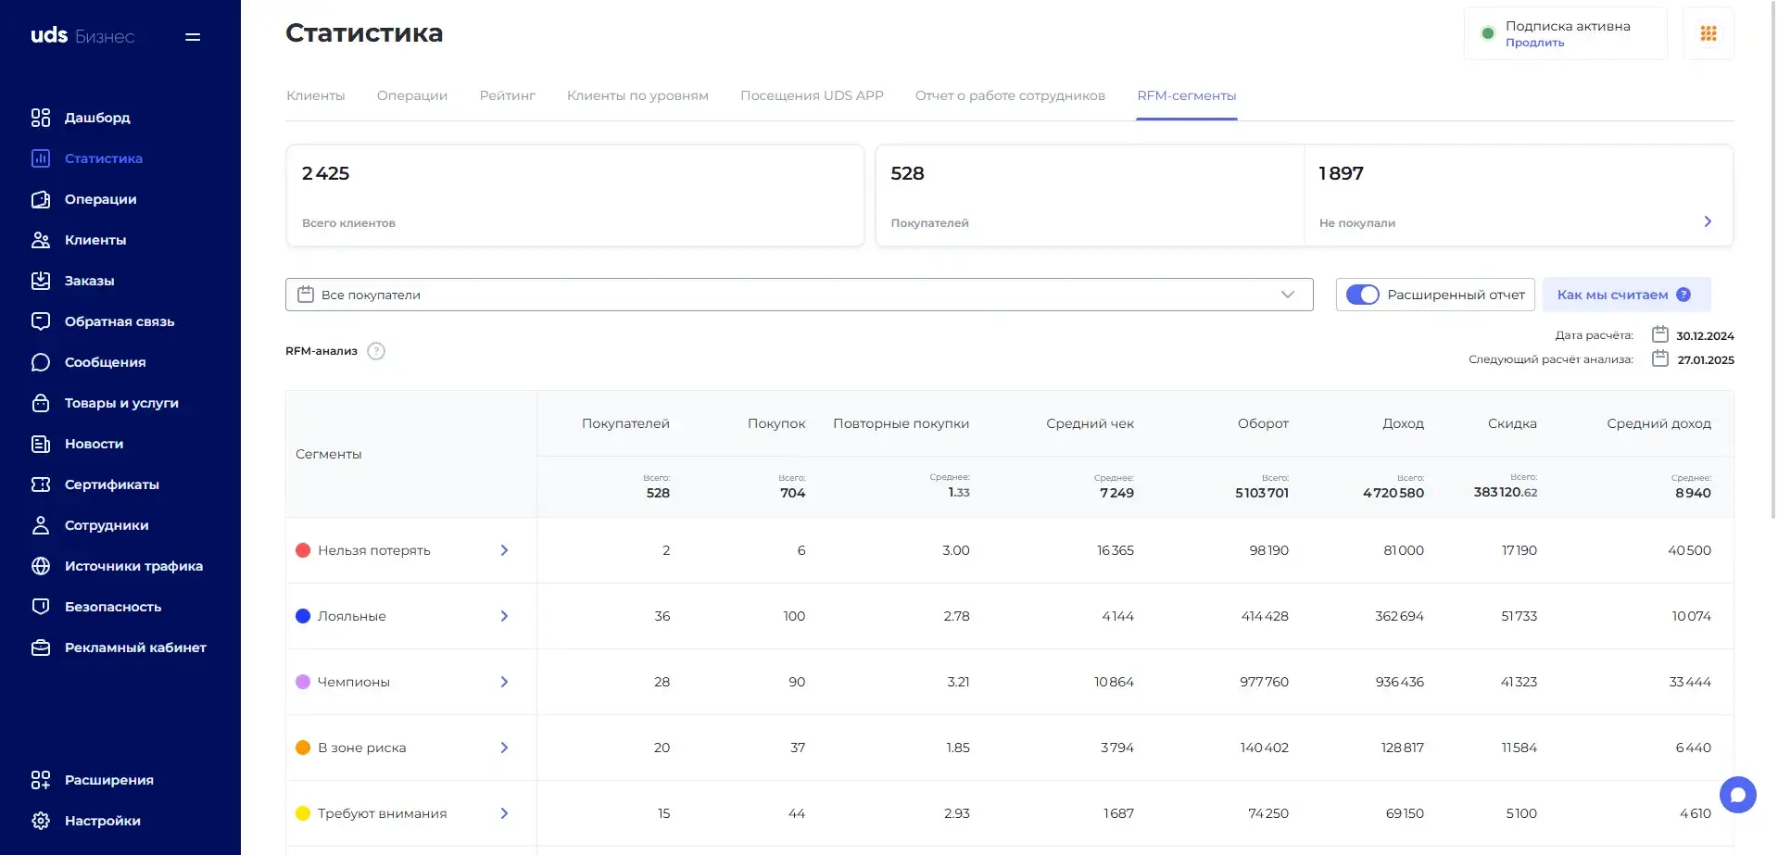1778x855 pixels.
Task: Switch to the Операции tab
Action: click(412, 95)
